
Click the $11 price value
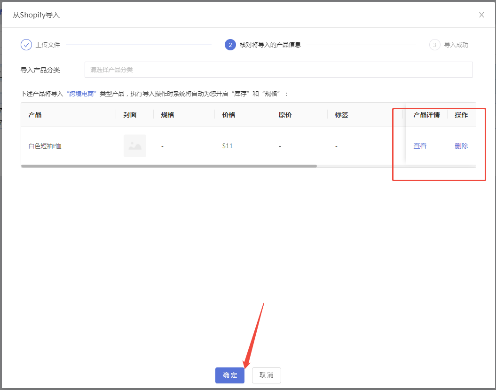point(228,146)
